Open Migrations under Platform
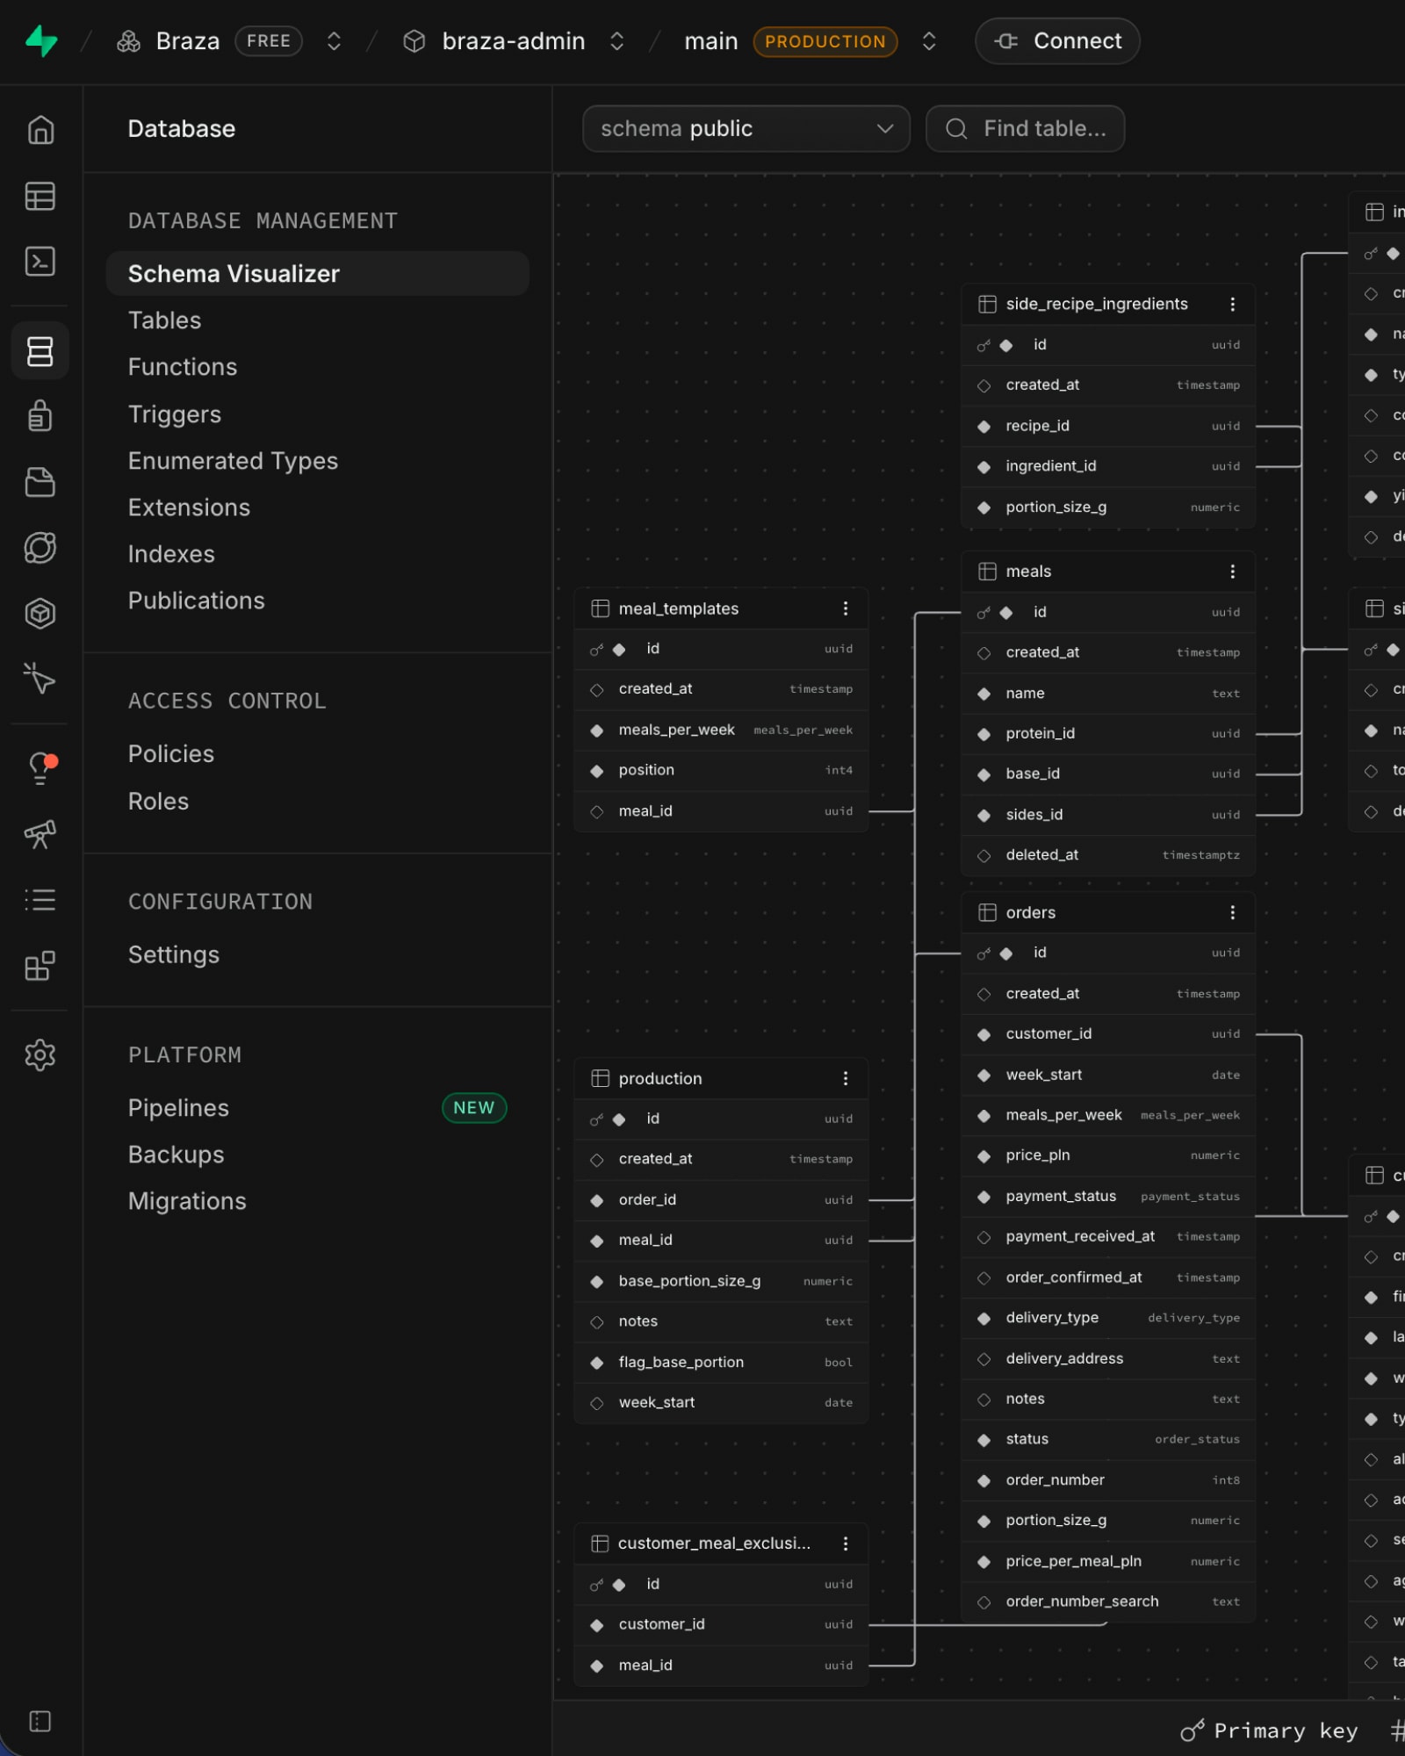This screenshot has height=1756, width=1405. pyautogui.click(x=187, y=1201)
